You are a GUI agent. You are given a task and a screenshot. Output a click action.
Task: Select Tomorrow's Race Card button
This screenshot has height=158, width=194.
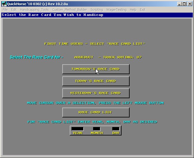point(96,69)
